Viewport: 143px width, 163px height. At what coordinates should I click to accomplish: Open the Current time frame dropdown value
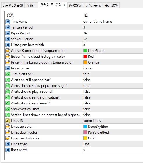point(98,22)
